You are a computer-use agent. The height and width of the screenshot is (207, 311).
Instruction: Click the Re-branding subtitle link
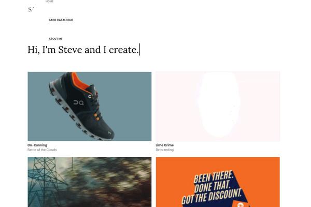point(165,150)
